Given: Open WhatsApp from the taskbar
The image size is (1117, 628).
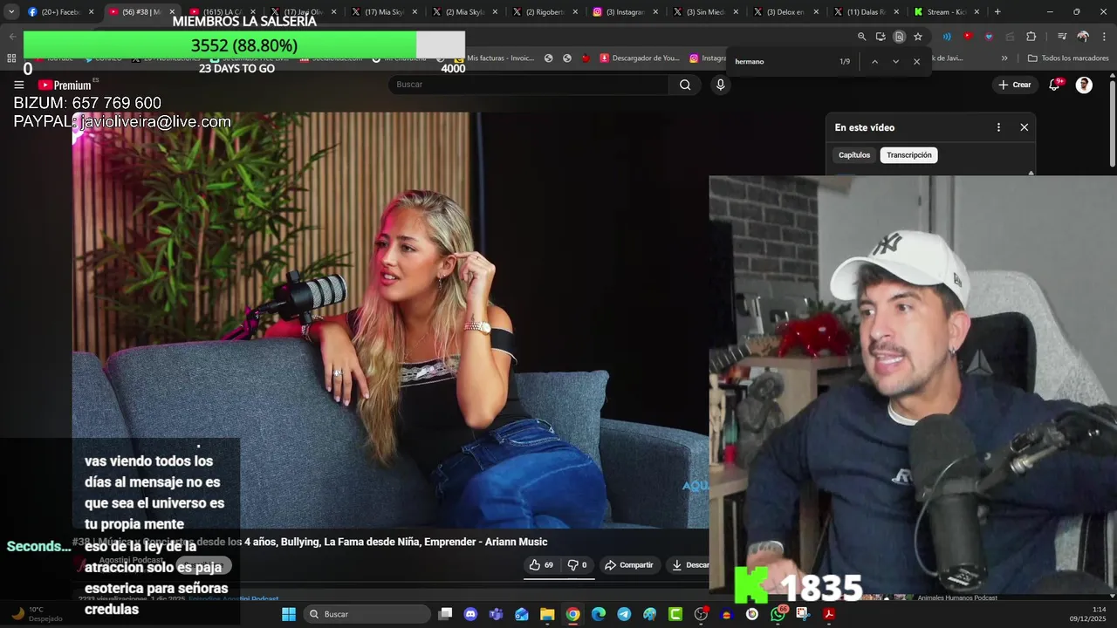Looking at the screenshot, I should coord(778,614).
